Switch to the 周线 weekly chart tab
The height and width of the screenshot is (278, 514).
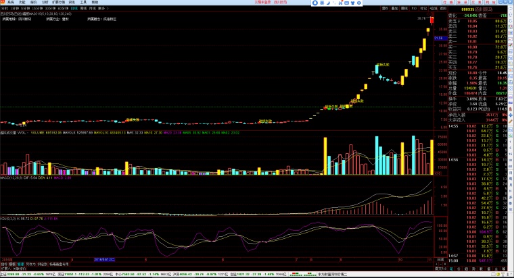(83, 9)
